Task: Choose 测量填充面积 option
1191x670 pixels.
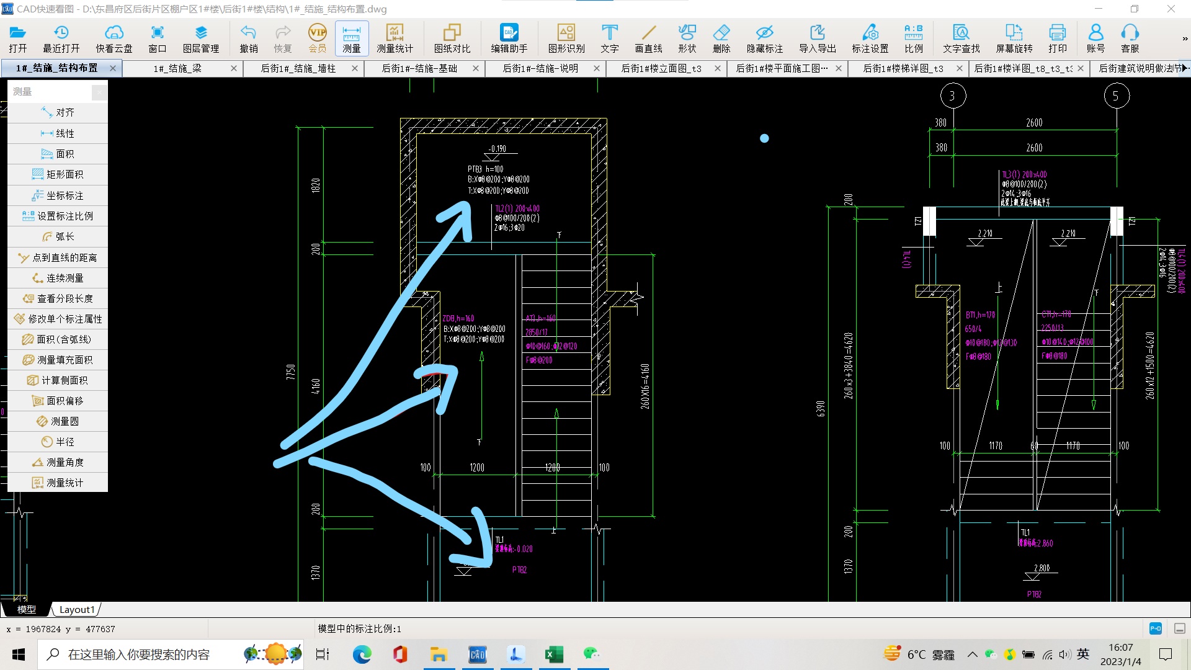Action: [x=58, y=360]
